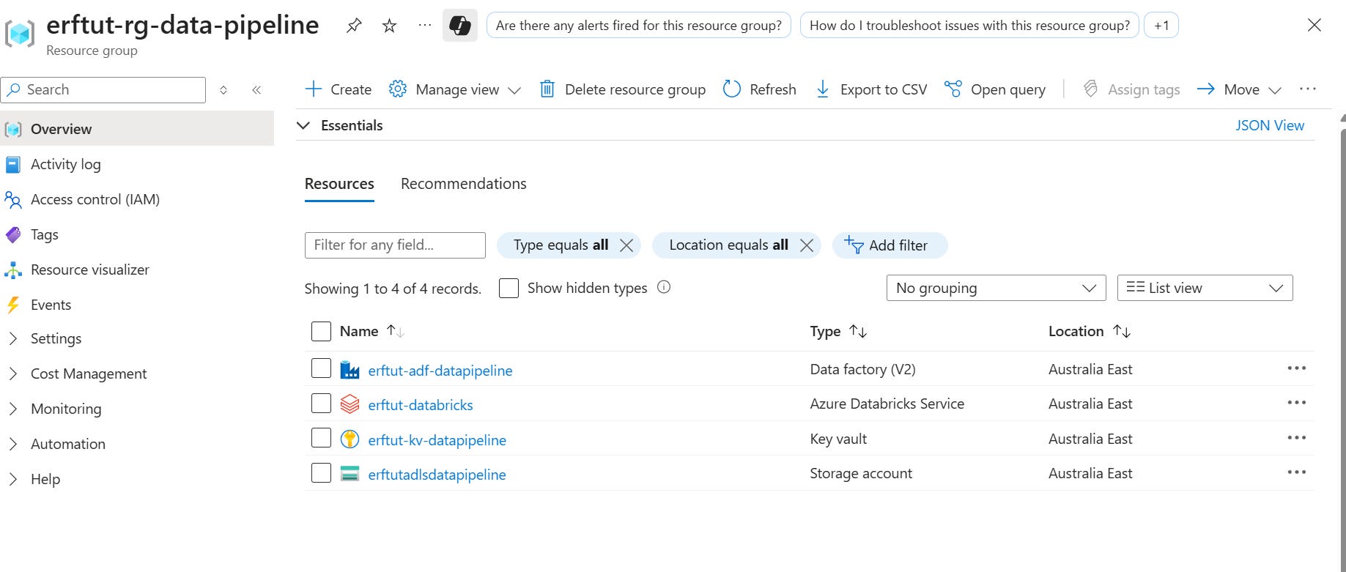The image size is (1346, 572).
Task: Collapse the sidebar with the double chevron
Action: (256, 90)
